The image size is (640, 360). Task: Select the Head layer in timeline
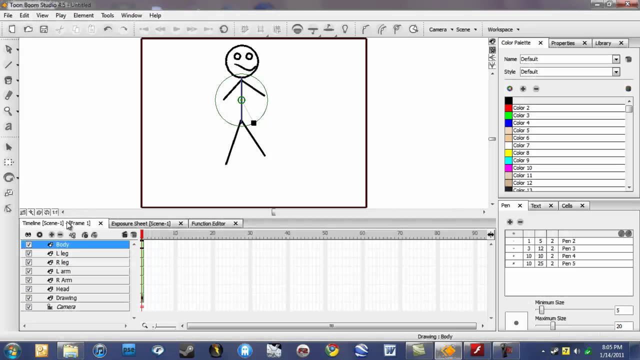tap(75, 289)
